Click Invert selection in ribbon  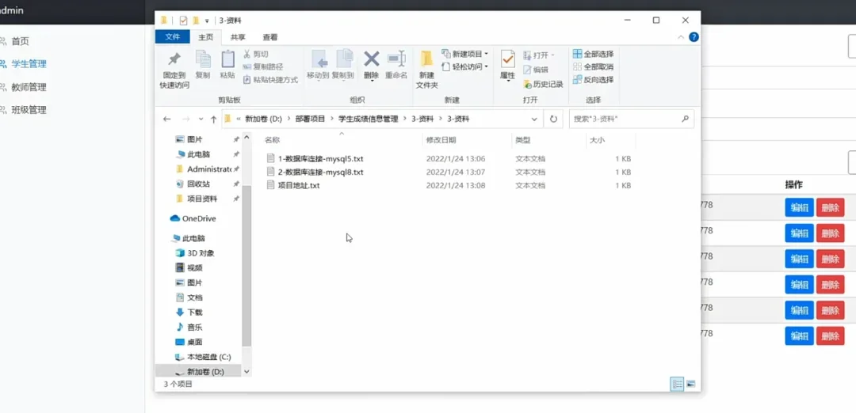point(594,80)
